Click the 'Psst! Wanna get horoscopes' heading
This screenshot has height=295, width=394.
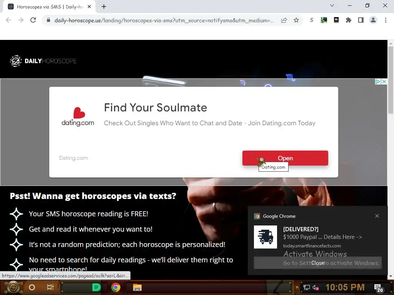point(93,196)
